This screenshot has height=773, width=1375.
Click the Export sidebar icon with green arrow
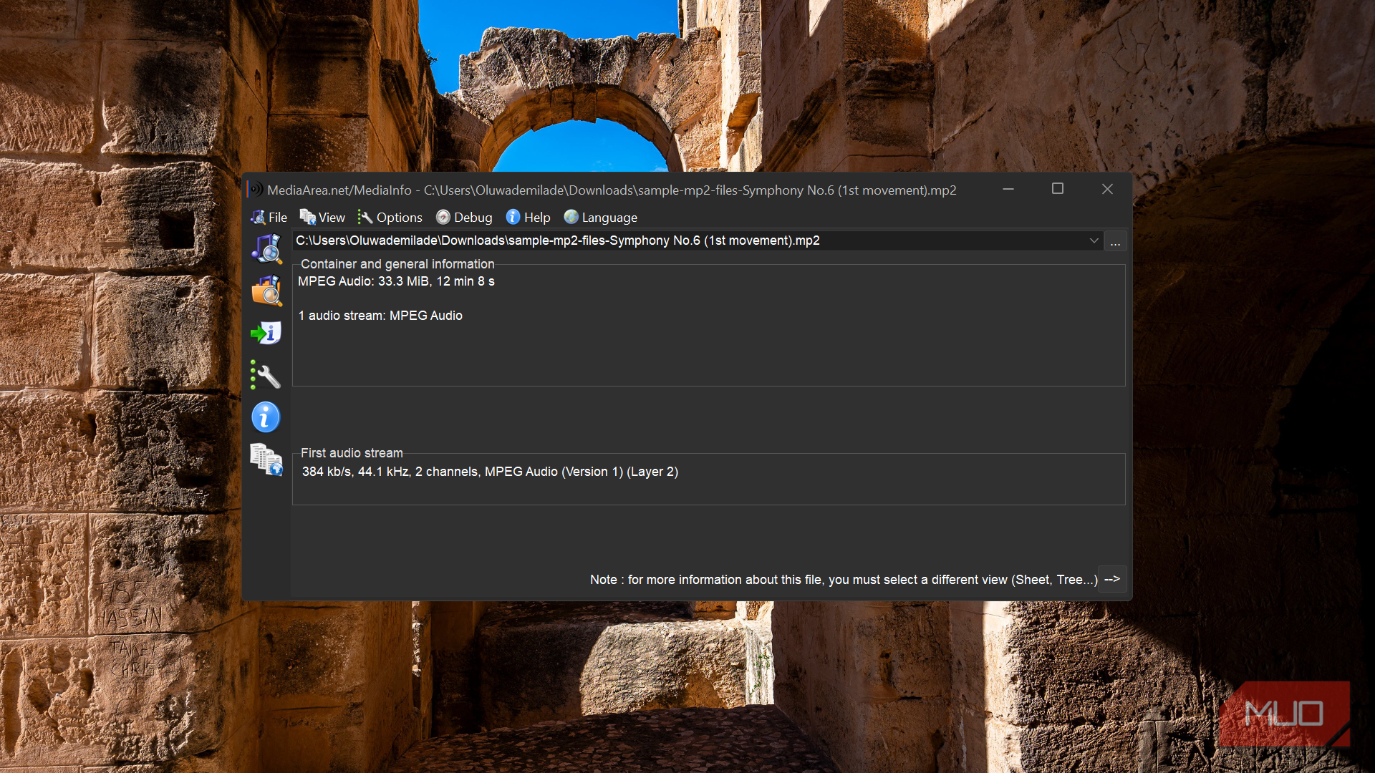point(266,333)
